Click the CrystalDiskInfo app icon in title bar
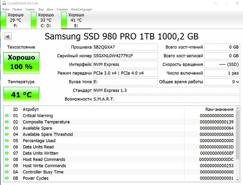The image size is (243, 185). pos(3,3)
